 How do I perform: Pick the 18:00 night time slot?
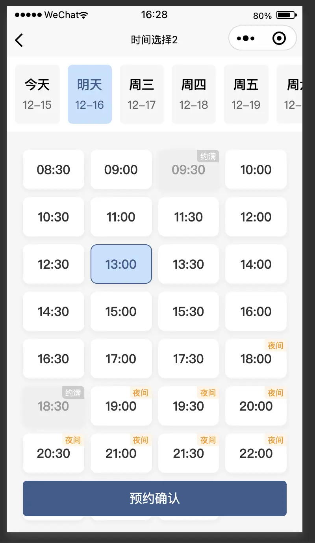pyautogui.click(x=256, y=359)
